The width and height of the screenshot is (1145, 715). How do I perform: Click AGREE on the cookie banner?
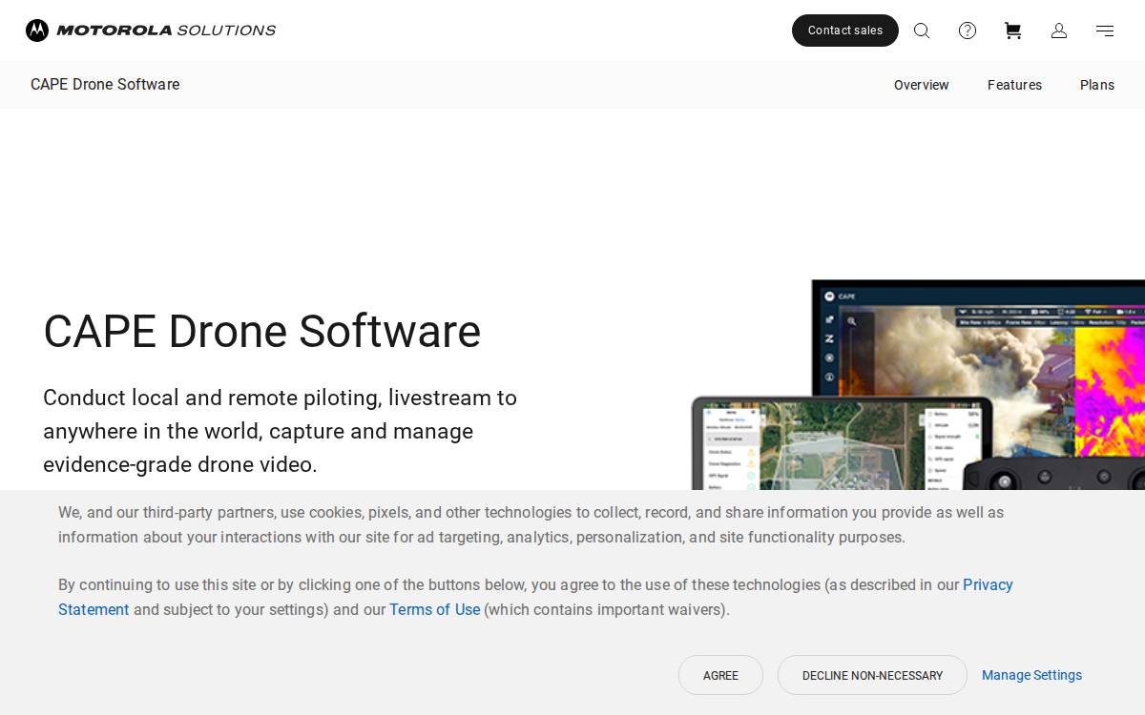[x=720, y=675]
